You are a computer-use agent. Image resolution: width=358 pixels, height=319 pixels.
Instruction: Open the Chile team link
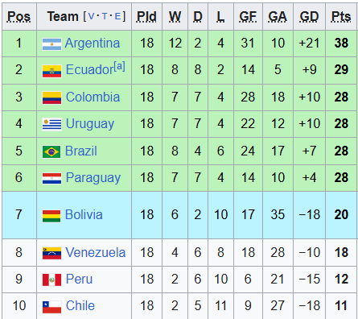click(x=80, y=305)
